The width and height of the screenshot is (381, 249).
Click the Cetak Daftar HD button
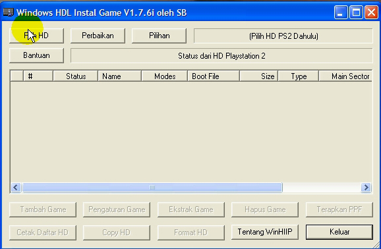[43, 233]
